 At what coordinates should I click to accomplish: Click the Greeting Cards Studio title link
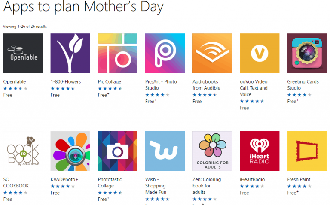point(303,85)
